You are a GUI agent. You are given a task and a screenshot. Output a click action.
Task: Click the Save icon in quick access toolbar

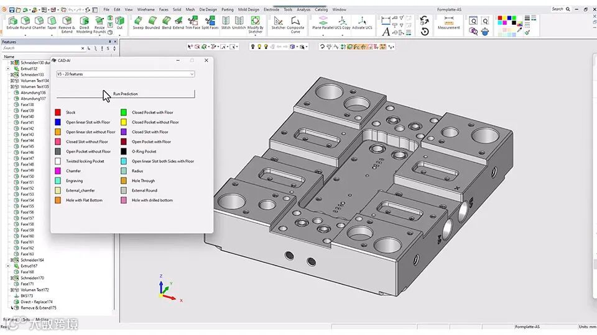[x=12, y=9]
